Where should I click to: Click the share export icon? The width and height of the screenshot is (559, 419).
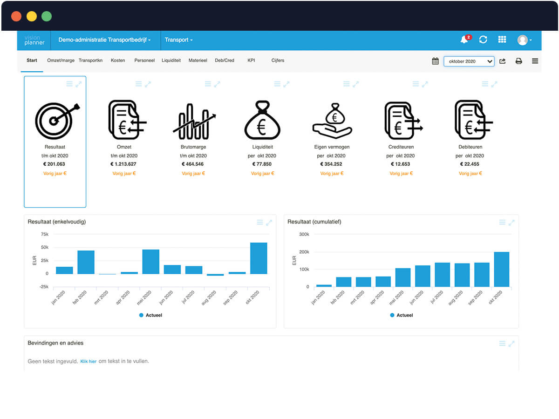tap(503, 61)
